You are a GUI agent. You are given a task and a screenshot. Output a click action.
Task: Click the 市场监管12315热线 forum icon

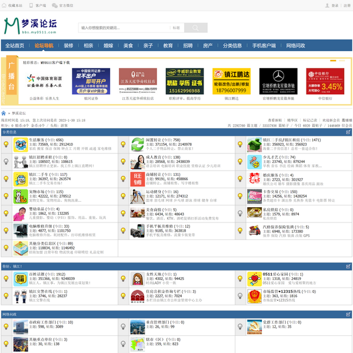[x=254, y=295]
